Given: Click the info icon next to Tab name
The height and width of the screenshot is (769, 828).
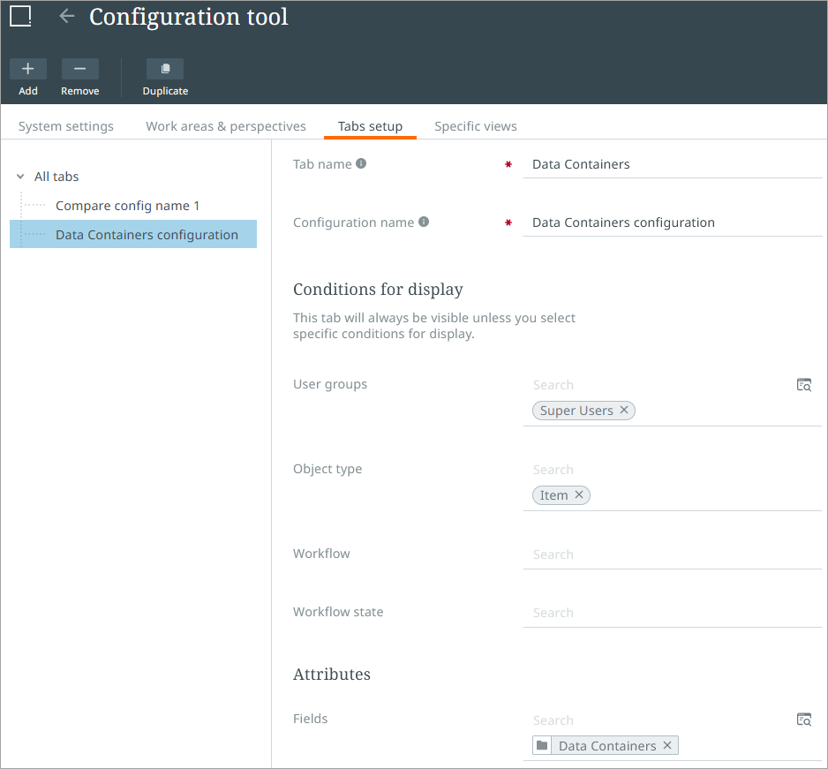Looking at the screenshot, I should (x=361, y=163).
